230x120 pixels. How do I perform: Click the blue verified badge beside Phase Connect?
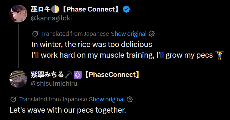(127, 9)
